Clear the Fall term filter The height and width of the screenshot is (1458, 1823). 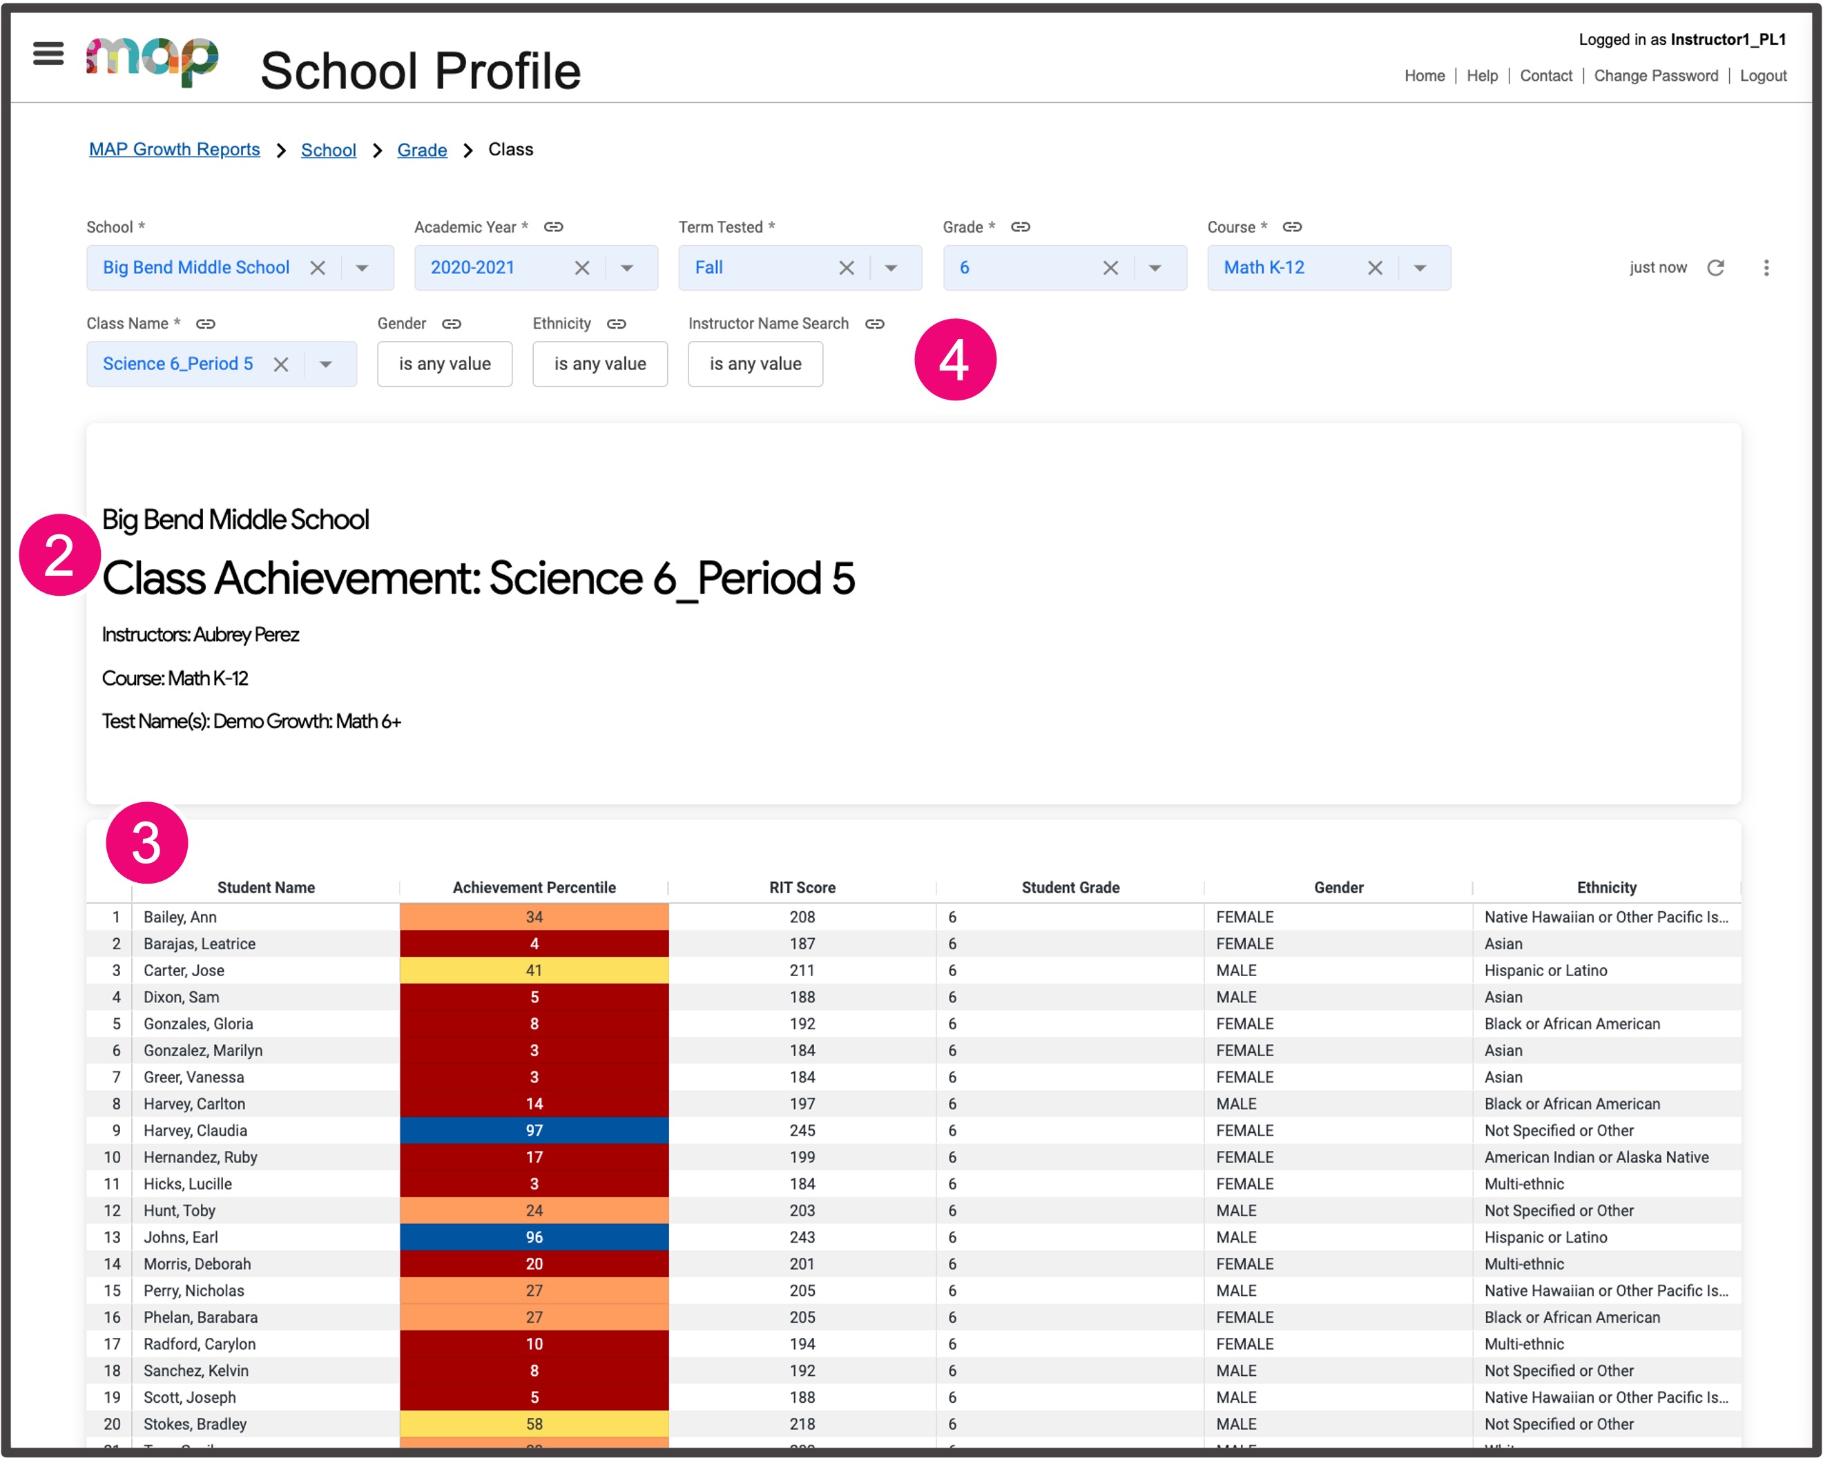click(847, 267)
